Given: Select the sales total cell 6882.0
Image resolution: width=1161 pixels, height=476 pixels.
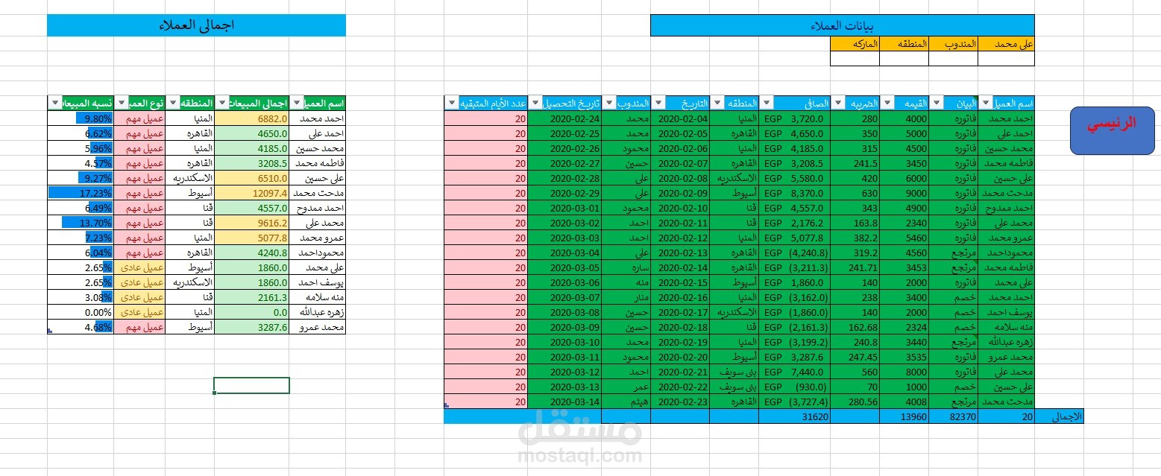Looking at the screenshot, I should coord(252,118).
